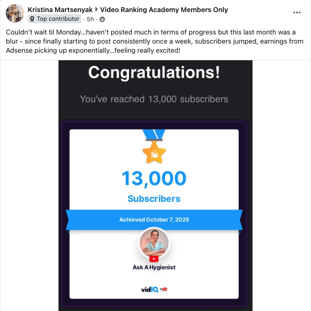Click the Top contributor badge label

(58, 19)
